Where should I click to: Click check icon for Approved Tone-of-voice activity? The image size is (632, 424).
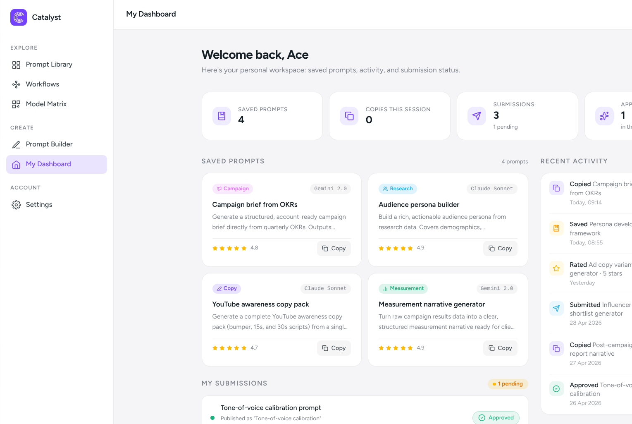coord(556,389)
